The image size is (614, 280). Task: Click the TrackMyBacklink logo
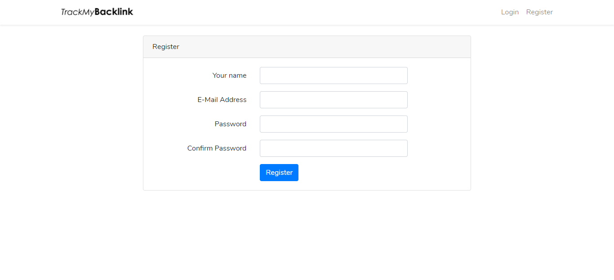point(97,12)
